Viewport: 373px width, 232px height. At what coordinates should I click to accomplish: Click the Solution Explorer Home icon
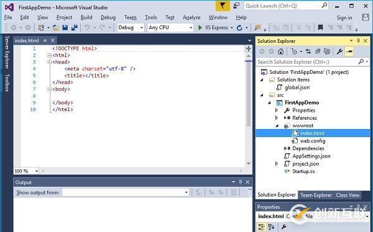pos(281,51)
